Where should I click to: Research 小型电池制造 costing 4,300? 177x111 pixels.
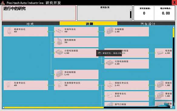click(76, 53)
